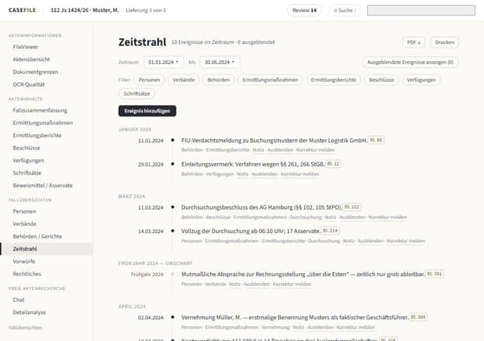Click Korrektur melden under FIU-Verdachtsmeldung

click(x=315, y=150)
